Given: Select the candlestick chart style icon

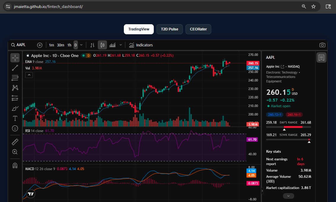Looking at the screenshot, I should pyautogui.click(x=103, y=45).
